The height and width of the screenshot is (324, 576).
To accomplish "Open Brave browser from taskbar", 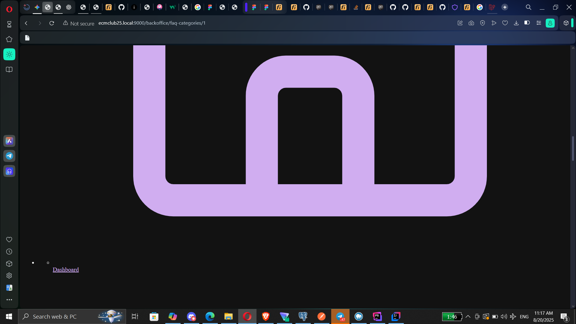I will click(266, 316).
